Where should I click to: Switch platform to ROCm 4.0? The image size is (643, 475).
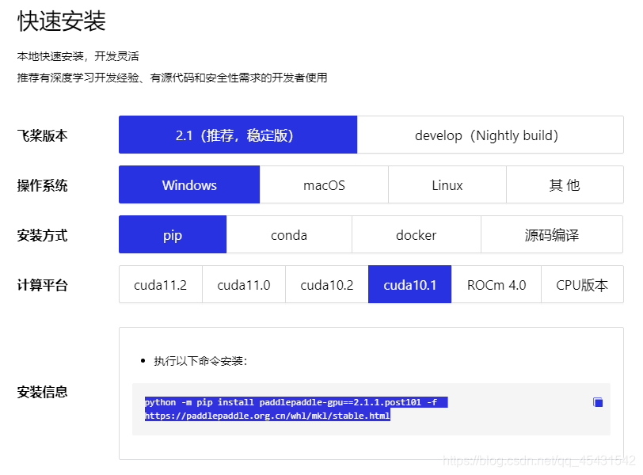497,284
